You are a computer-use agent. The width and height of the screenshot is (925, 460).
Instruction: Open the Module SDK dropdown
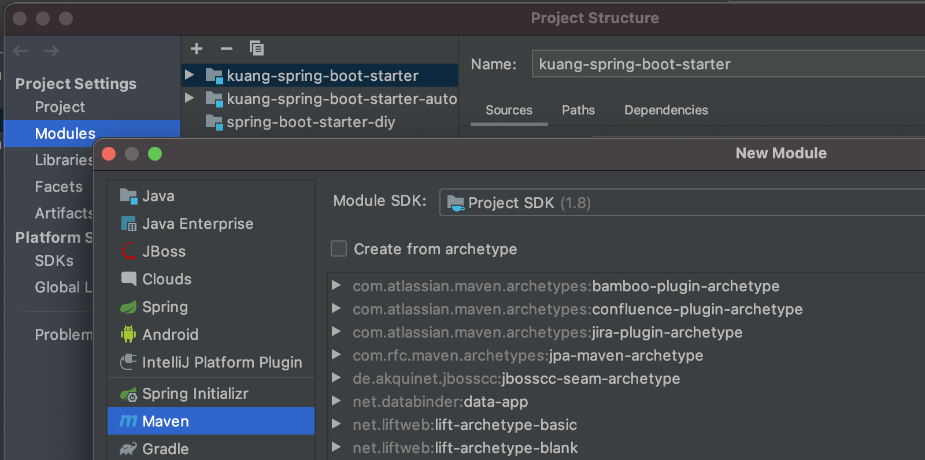click(682, 203)
